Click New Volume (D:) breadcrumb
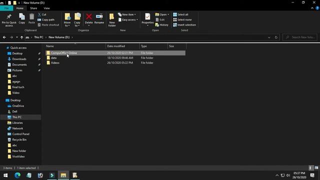The height and width of the screenshot is (180, 320). tap(59, 37)
